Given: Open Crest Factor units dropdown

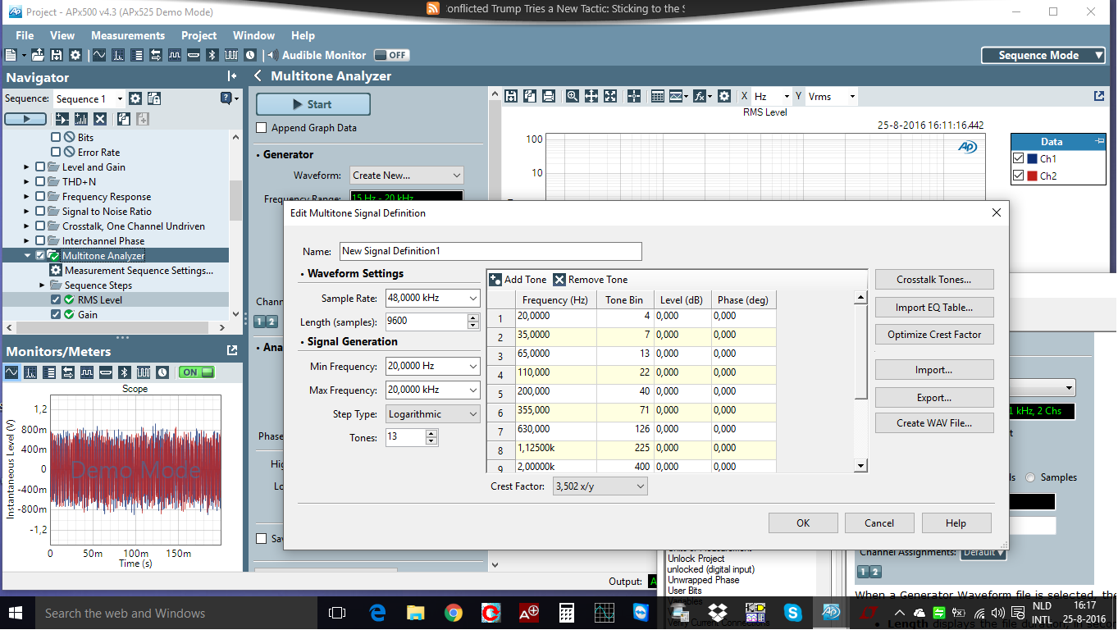Looking at the screenshot, I should click(600, 486).
